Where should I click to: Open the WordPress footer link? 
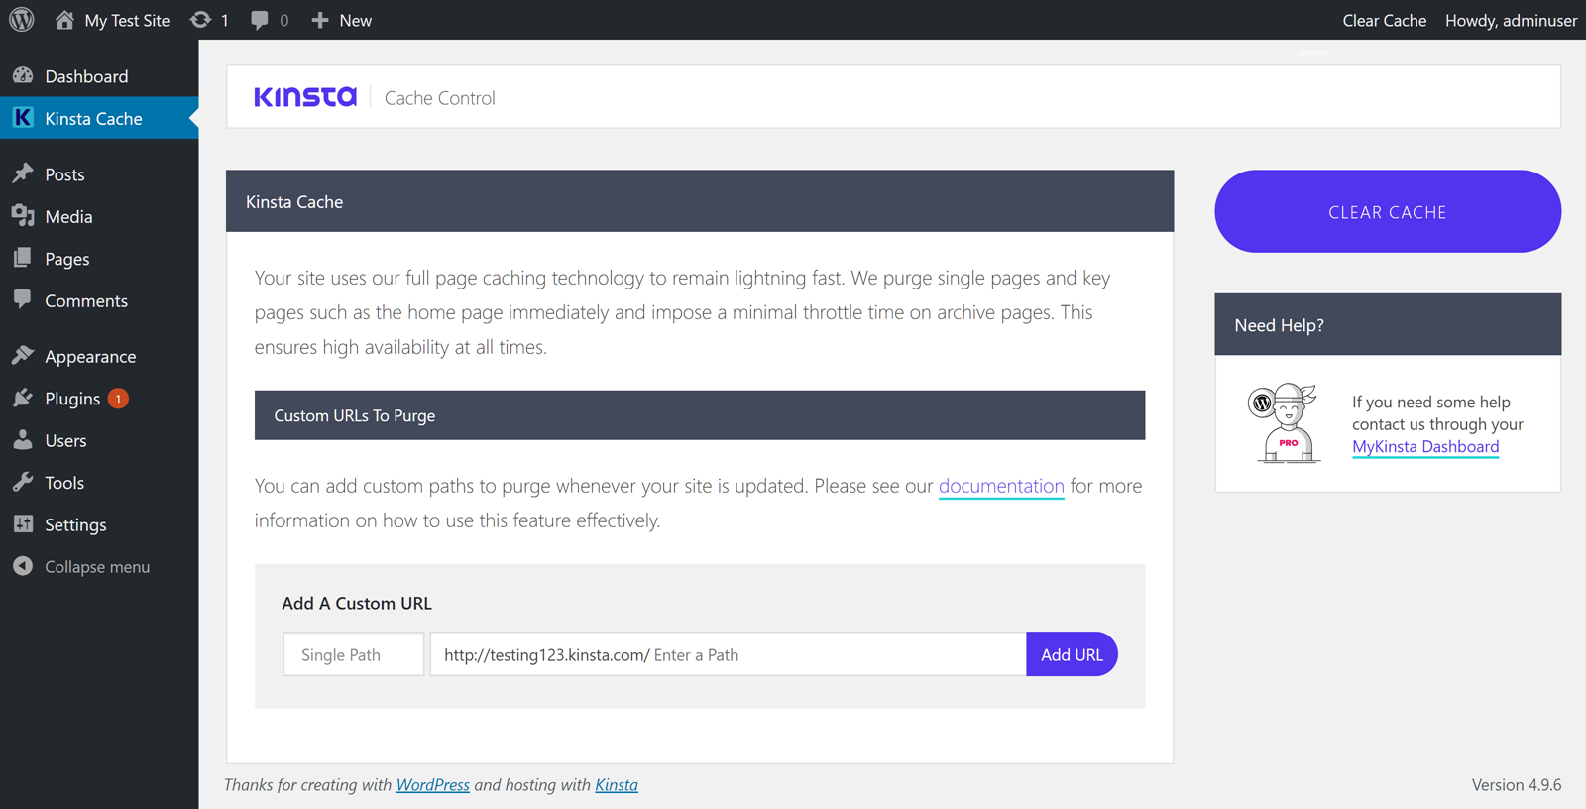pos(433,784)
